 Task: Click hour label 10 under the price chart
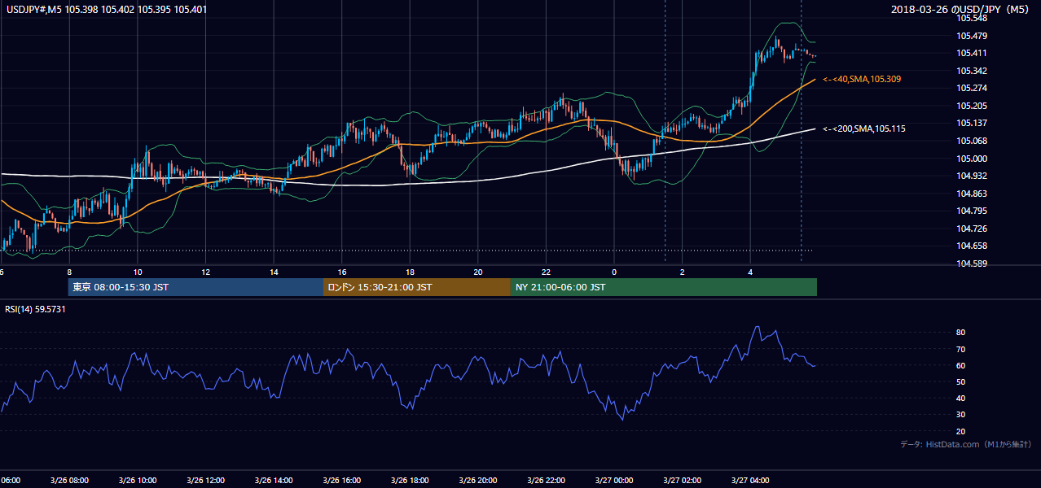click(x=138, y=272)
